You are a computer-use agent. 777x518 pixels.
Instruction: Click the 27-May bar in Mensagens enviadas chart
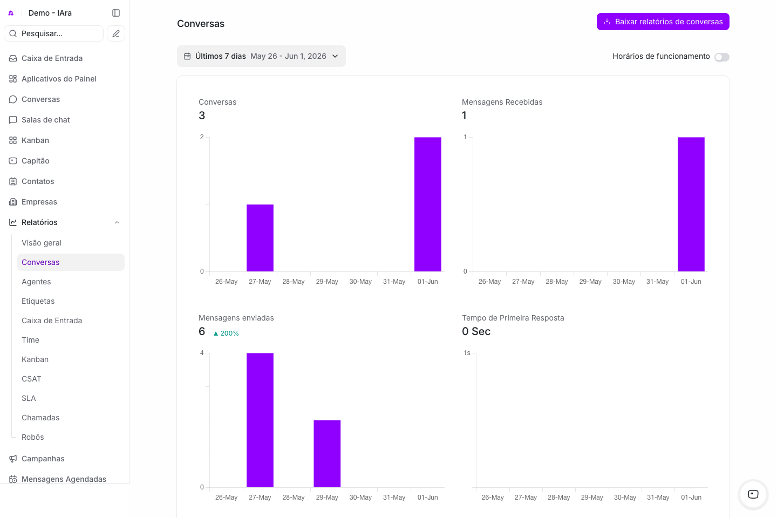260,420
